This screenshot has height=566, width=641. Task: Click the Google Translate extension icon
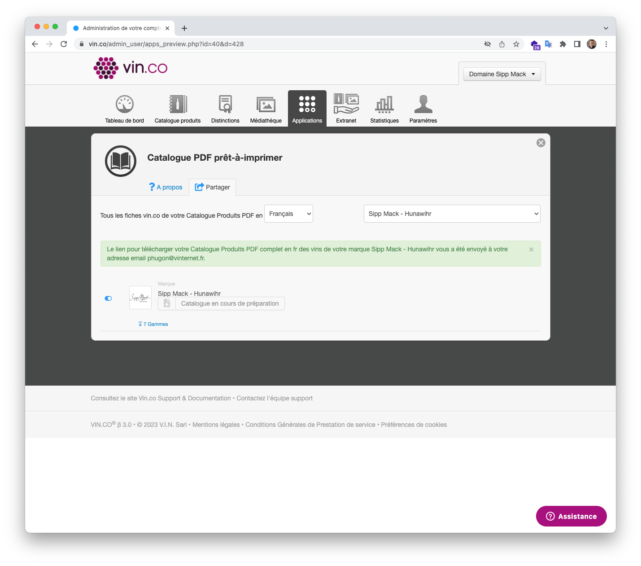(549, 44)
